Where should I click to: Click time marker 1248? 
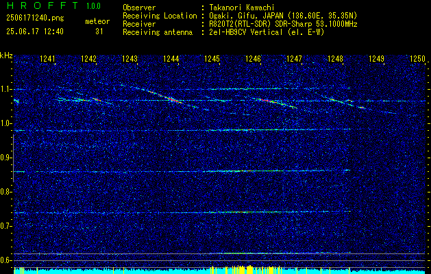click(x=335, y=58)
